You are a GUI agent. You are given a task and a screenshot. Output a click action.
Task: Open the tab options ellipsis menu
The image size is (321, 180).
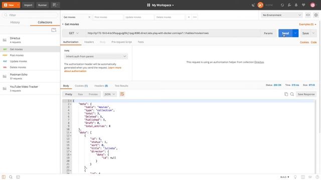[x=195, y=17]
